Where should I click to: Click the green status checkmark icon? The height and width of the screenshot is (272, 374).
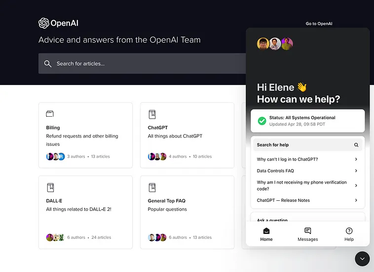(262, 121)
